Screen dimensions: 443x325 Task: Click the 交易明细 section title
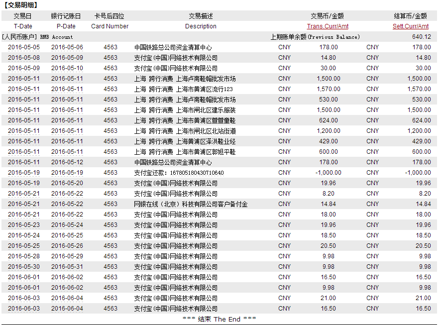click(21, 5)
